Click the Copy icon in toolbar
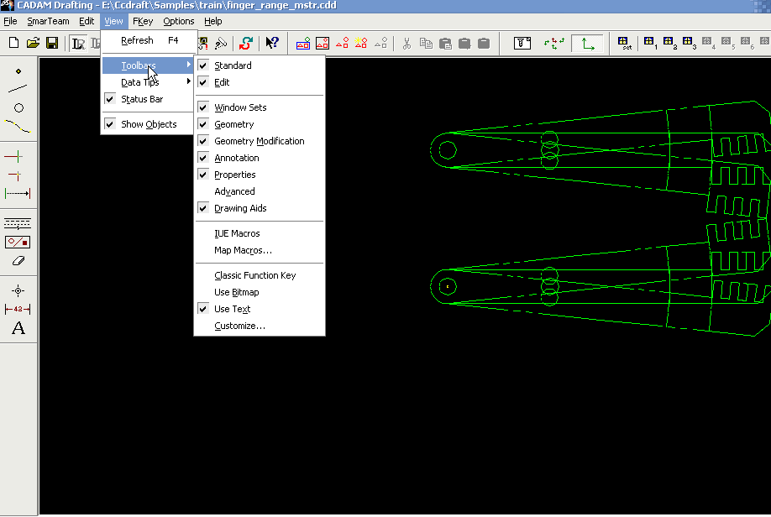The image size is (771, 517). coord(426,44)
